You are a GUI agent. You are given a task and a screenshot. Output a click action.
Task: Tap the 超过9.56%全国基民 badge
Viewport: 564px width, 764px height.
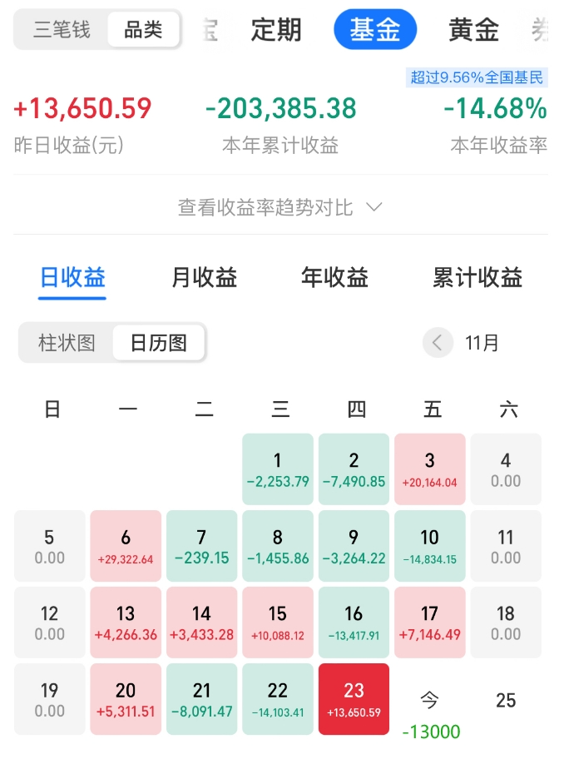tap(477, 77)
